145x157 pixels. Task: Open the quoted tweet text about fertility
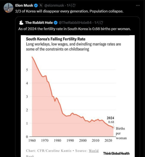coord(75,29)
